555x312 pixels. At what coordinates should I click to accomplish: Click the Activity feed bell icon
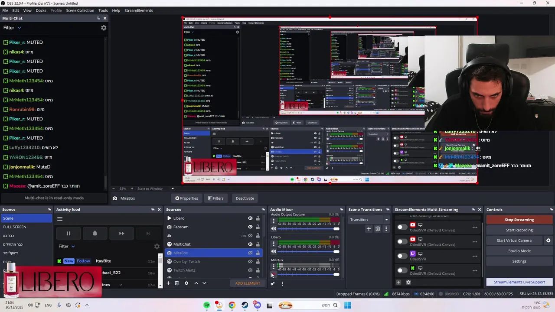95,234
